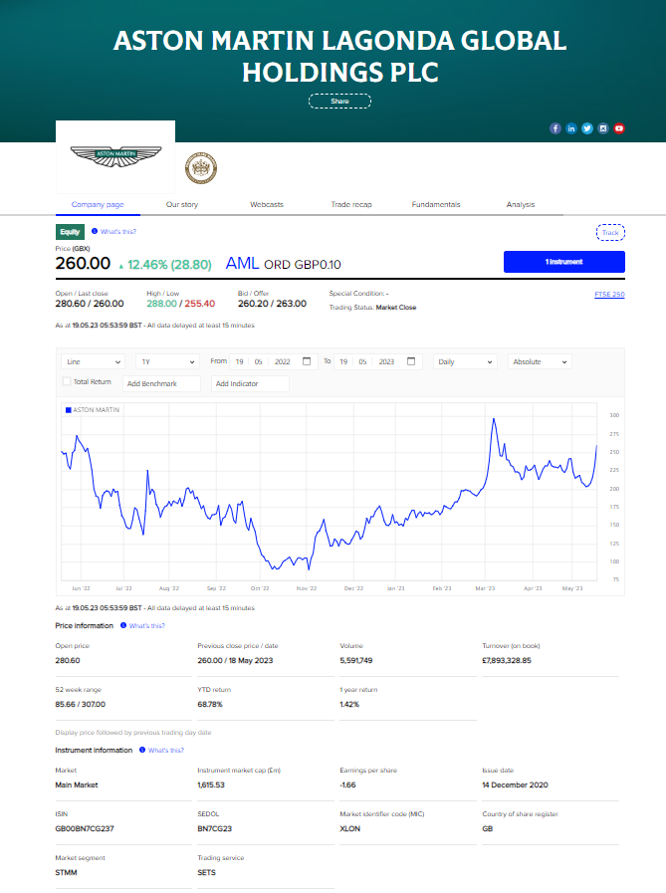666x893 pixels.
Task: Open the From date calendar picker icon
Action: 307,361
